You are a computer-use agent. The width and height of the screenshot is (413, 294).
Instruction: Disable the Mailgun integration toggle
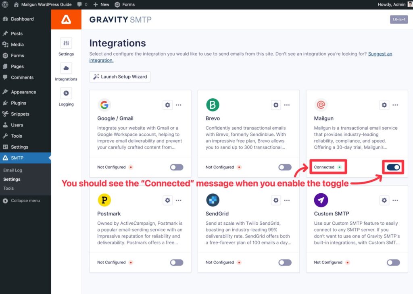[393, 167]
